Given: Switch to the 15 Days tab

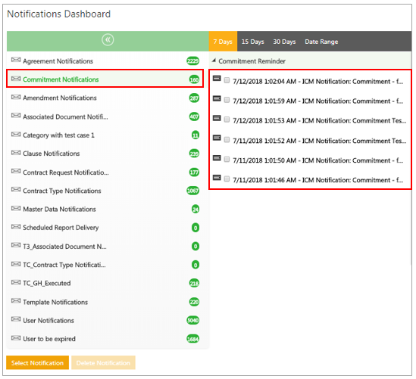Looking at the screenshot, I should coord(253,42).
